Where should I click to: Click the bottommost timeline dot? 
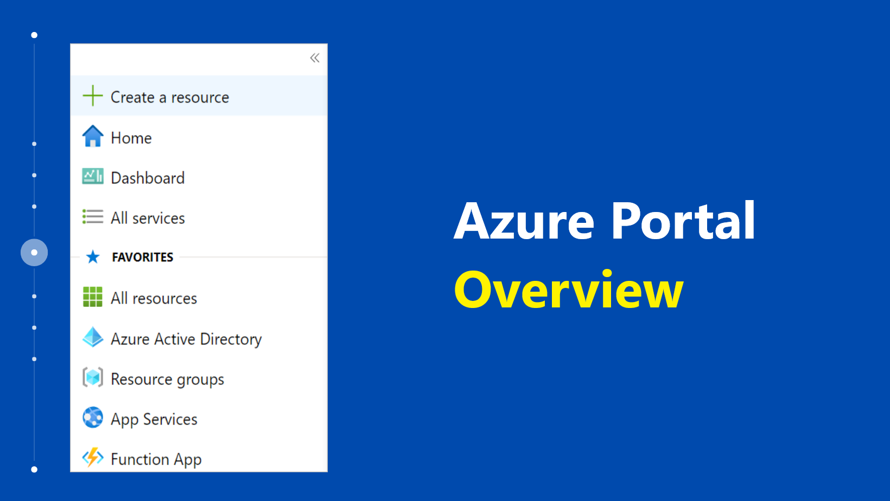tap(34, 470)
